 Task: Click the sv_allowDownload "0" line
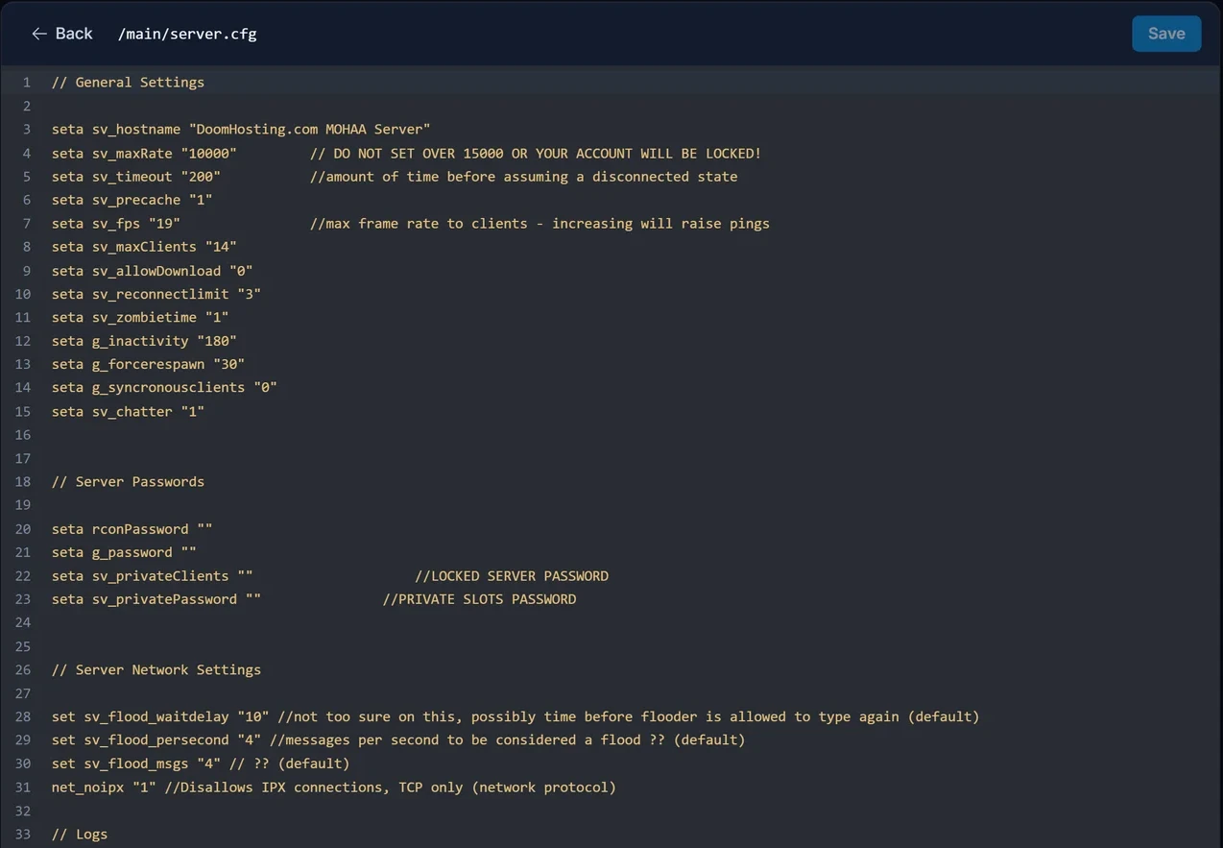[153, 271]
